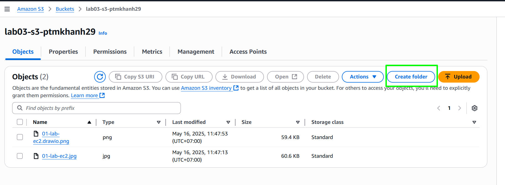Select all objects checkbox in header
Screen dimensions: 505x185
coord(20,122)
